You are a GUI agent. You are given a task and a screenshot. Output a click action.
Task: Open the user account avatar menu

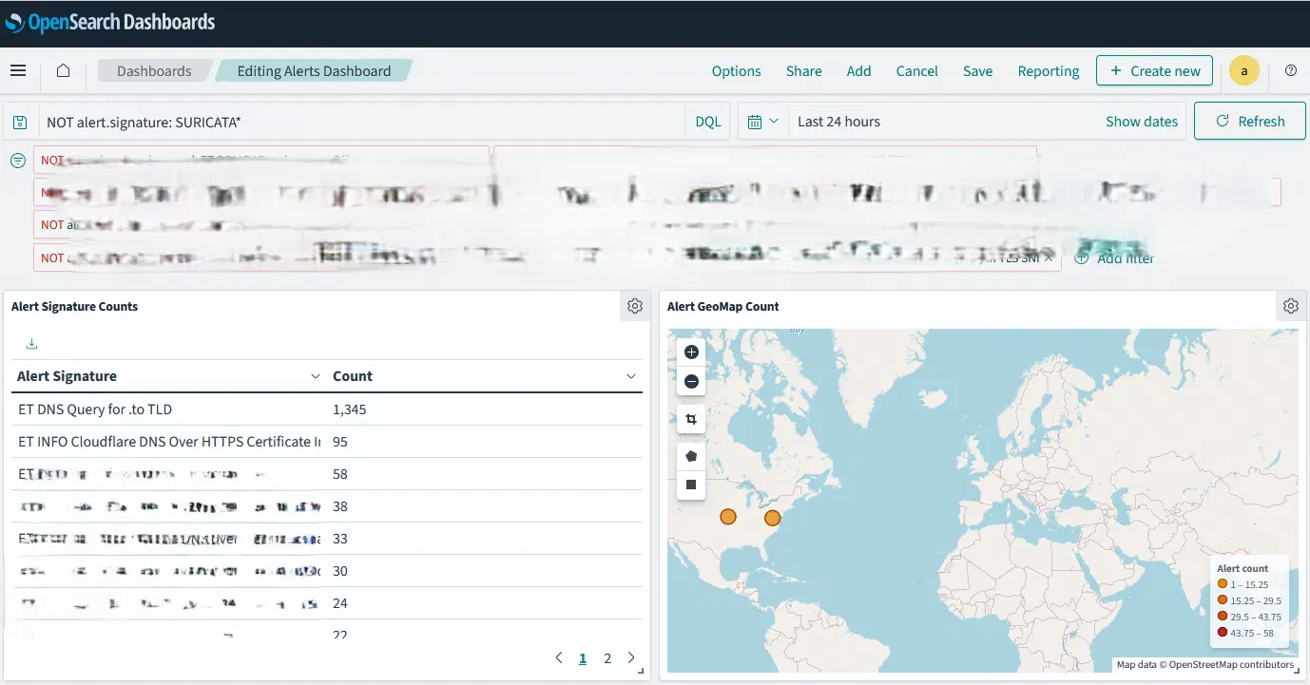pyautogui.click(x=1244, y=70)
